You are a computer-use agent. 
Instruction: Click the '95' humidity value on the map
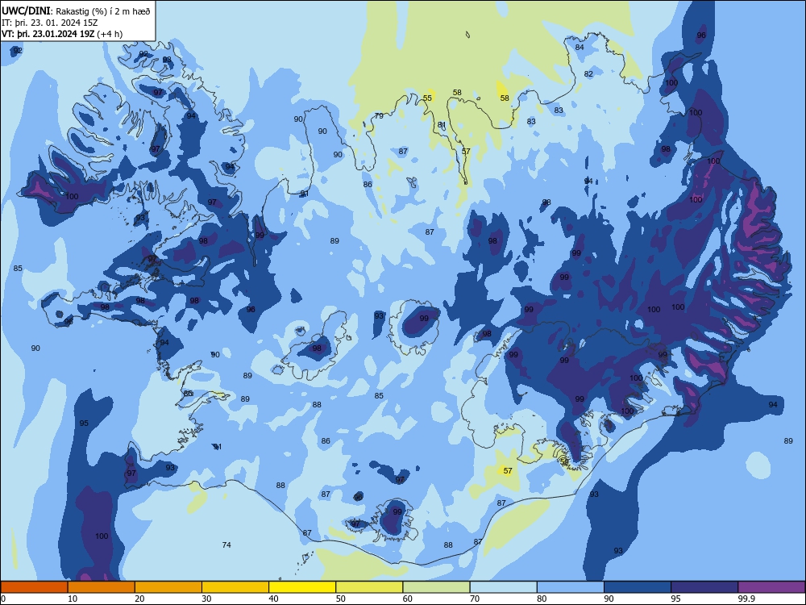(x=84, y=423)
